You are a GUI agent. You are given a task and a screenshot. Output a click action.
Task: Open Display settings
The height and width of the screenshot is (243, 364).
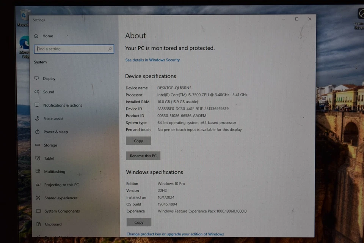49,79
